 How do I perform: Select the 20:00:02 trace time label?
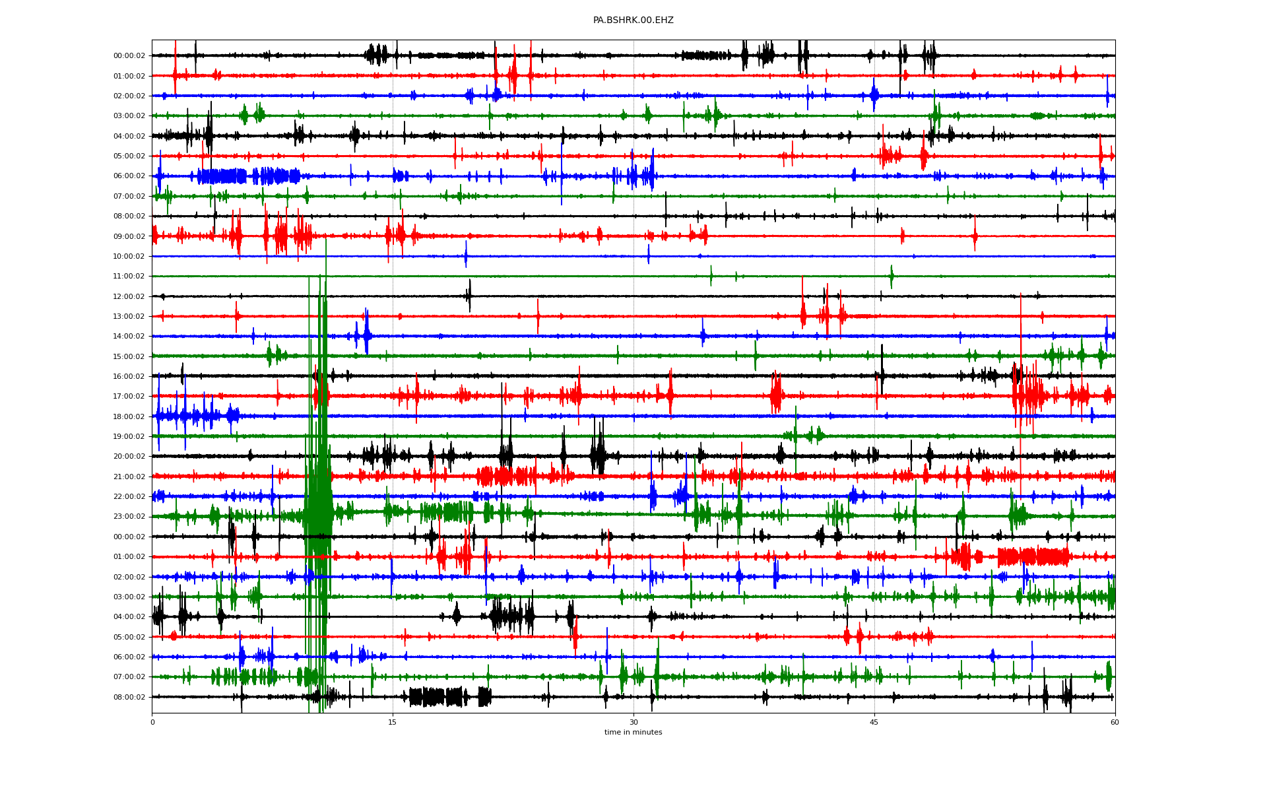click(x=129, y=457)
